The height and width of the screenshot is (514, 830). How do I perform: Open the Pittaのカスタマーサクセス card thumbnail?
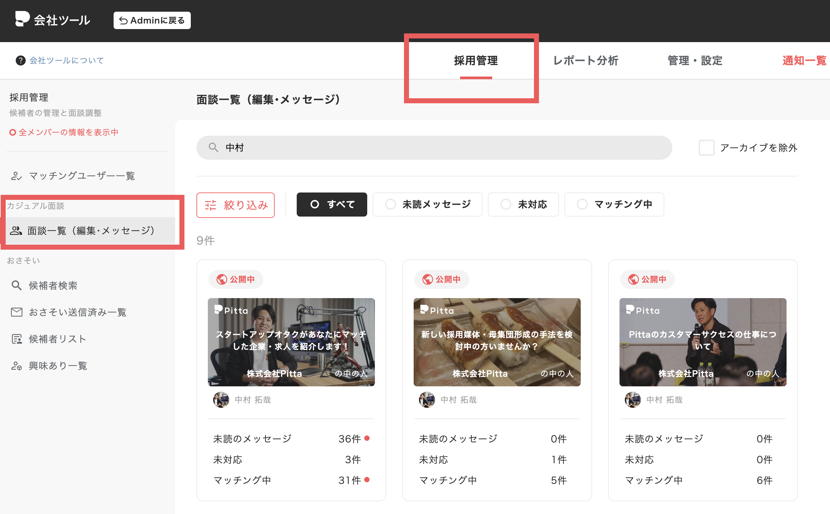click(x=703, y=342)
